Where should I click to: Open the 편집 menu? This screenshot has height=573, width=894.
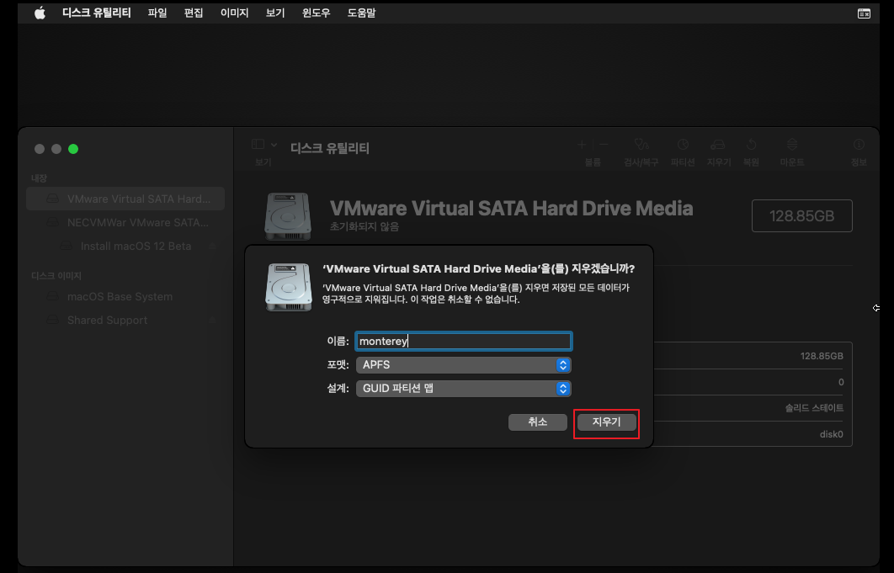[194, 13]
